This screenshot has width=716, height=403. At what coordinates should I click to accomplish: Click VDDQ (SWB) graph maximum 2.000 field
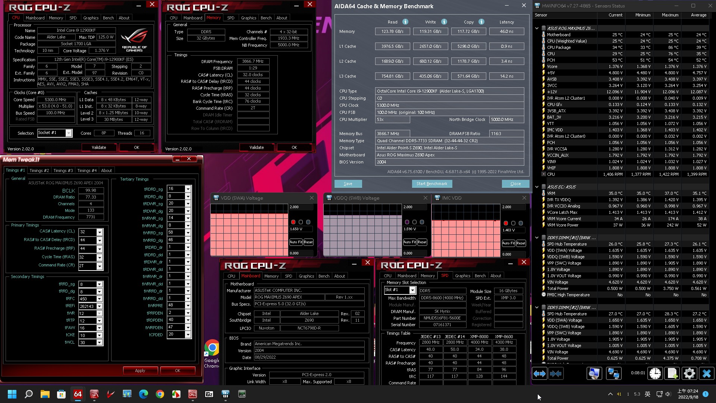click(415, 207)
